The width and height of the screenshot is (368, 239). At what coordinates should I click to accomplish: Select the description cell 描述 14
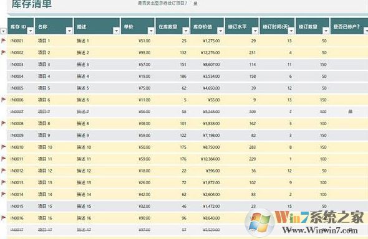coord(84,194)
